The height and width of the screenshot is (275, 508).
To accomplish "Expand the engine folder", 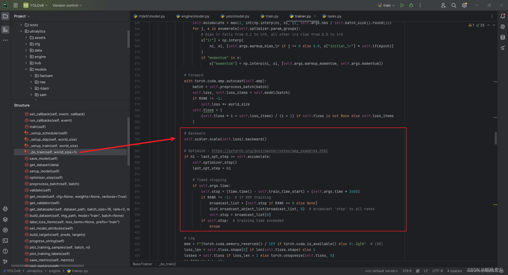I will [26, 57].
